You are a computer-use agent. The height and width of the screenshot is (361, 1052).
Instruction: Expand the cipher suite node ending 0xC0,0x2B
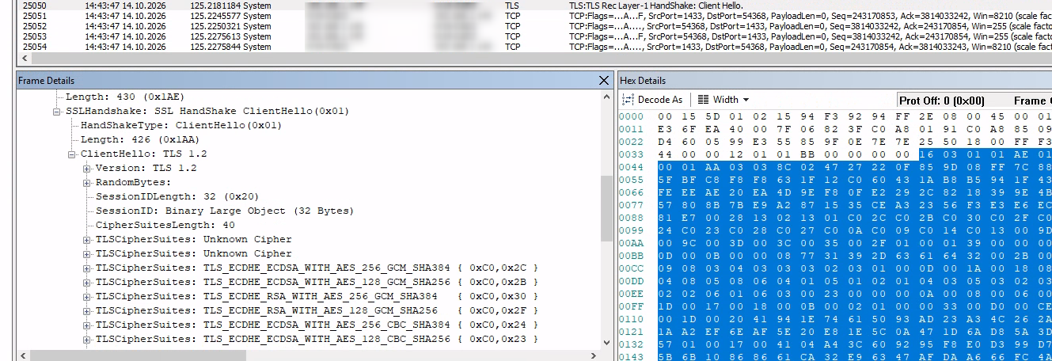click(x=87, y=283)
